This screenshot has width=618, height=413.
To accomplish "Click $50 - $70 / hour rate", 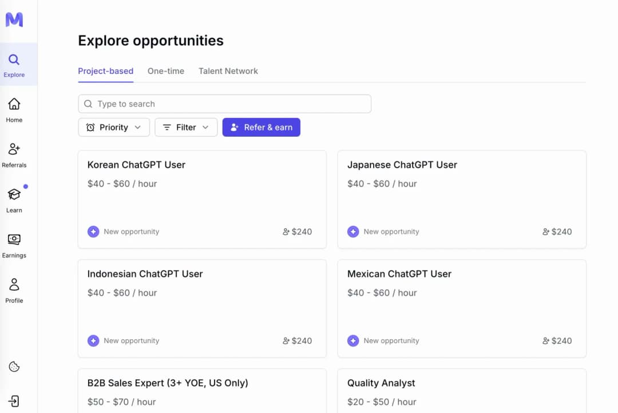I will pyautogui.click(x=122, y=402).
